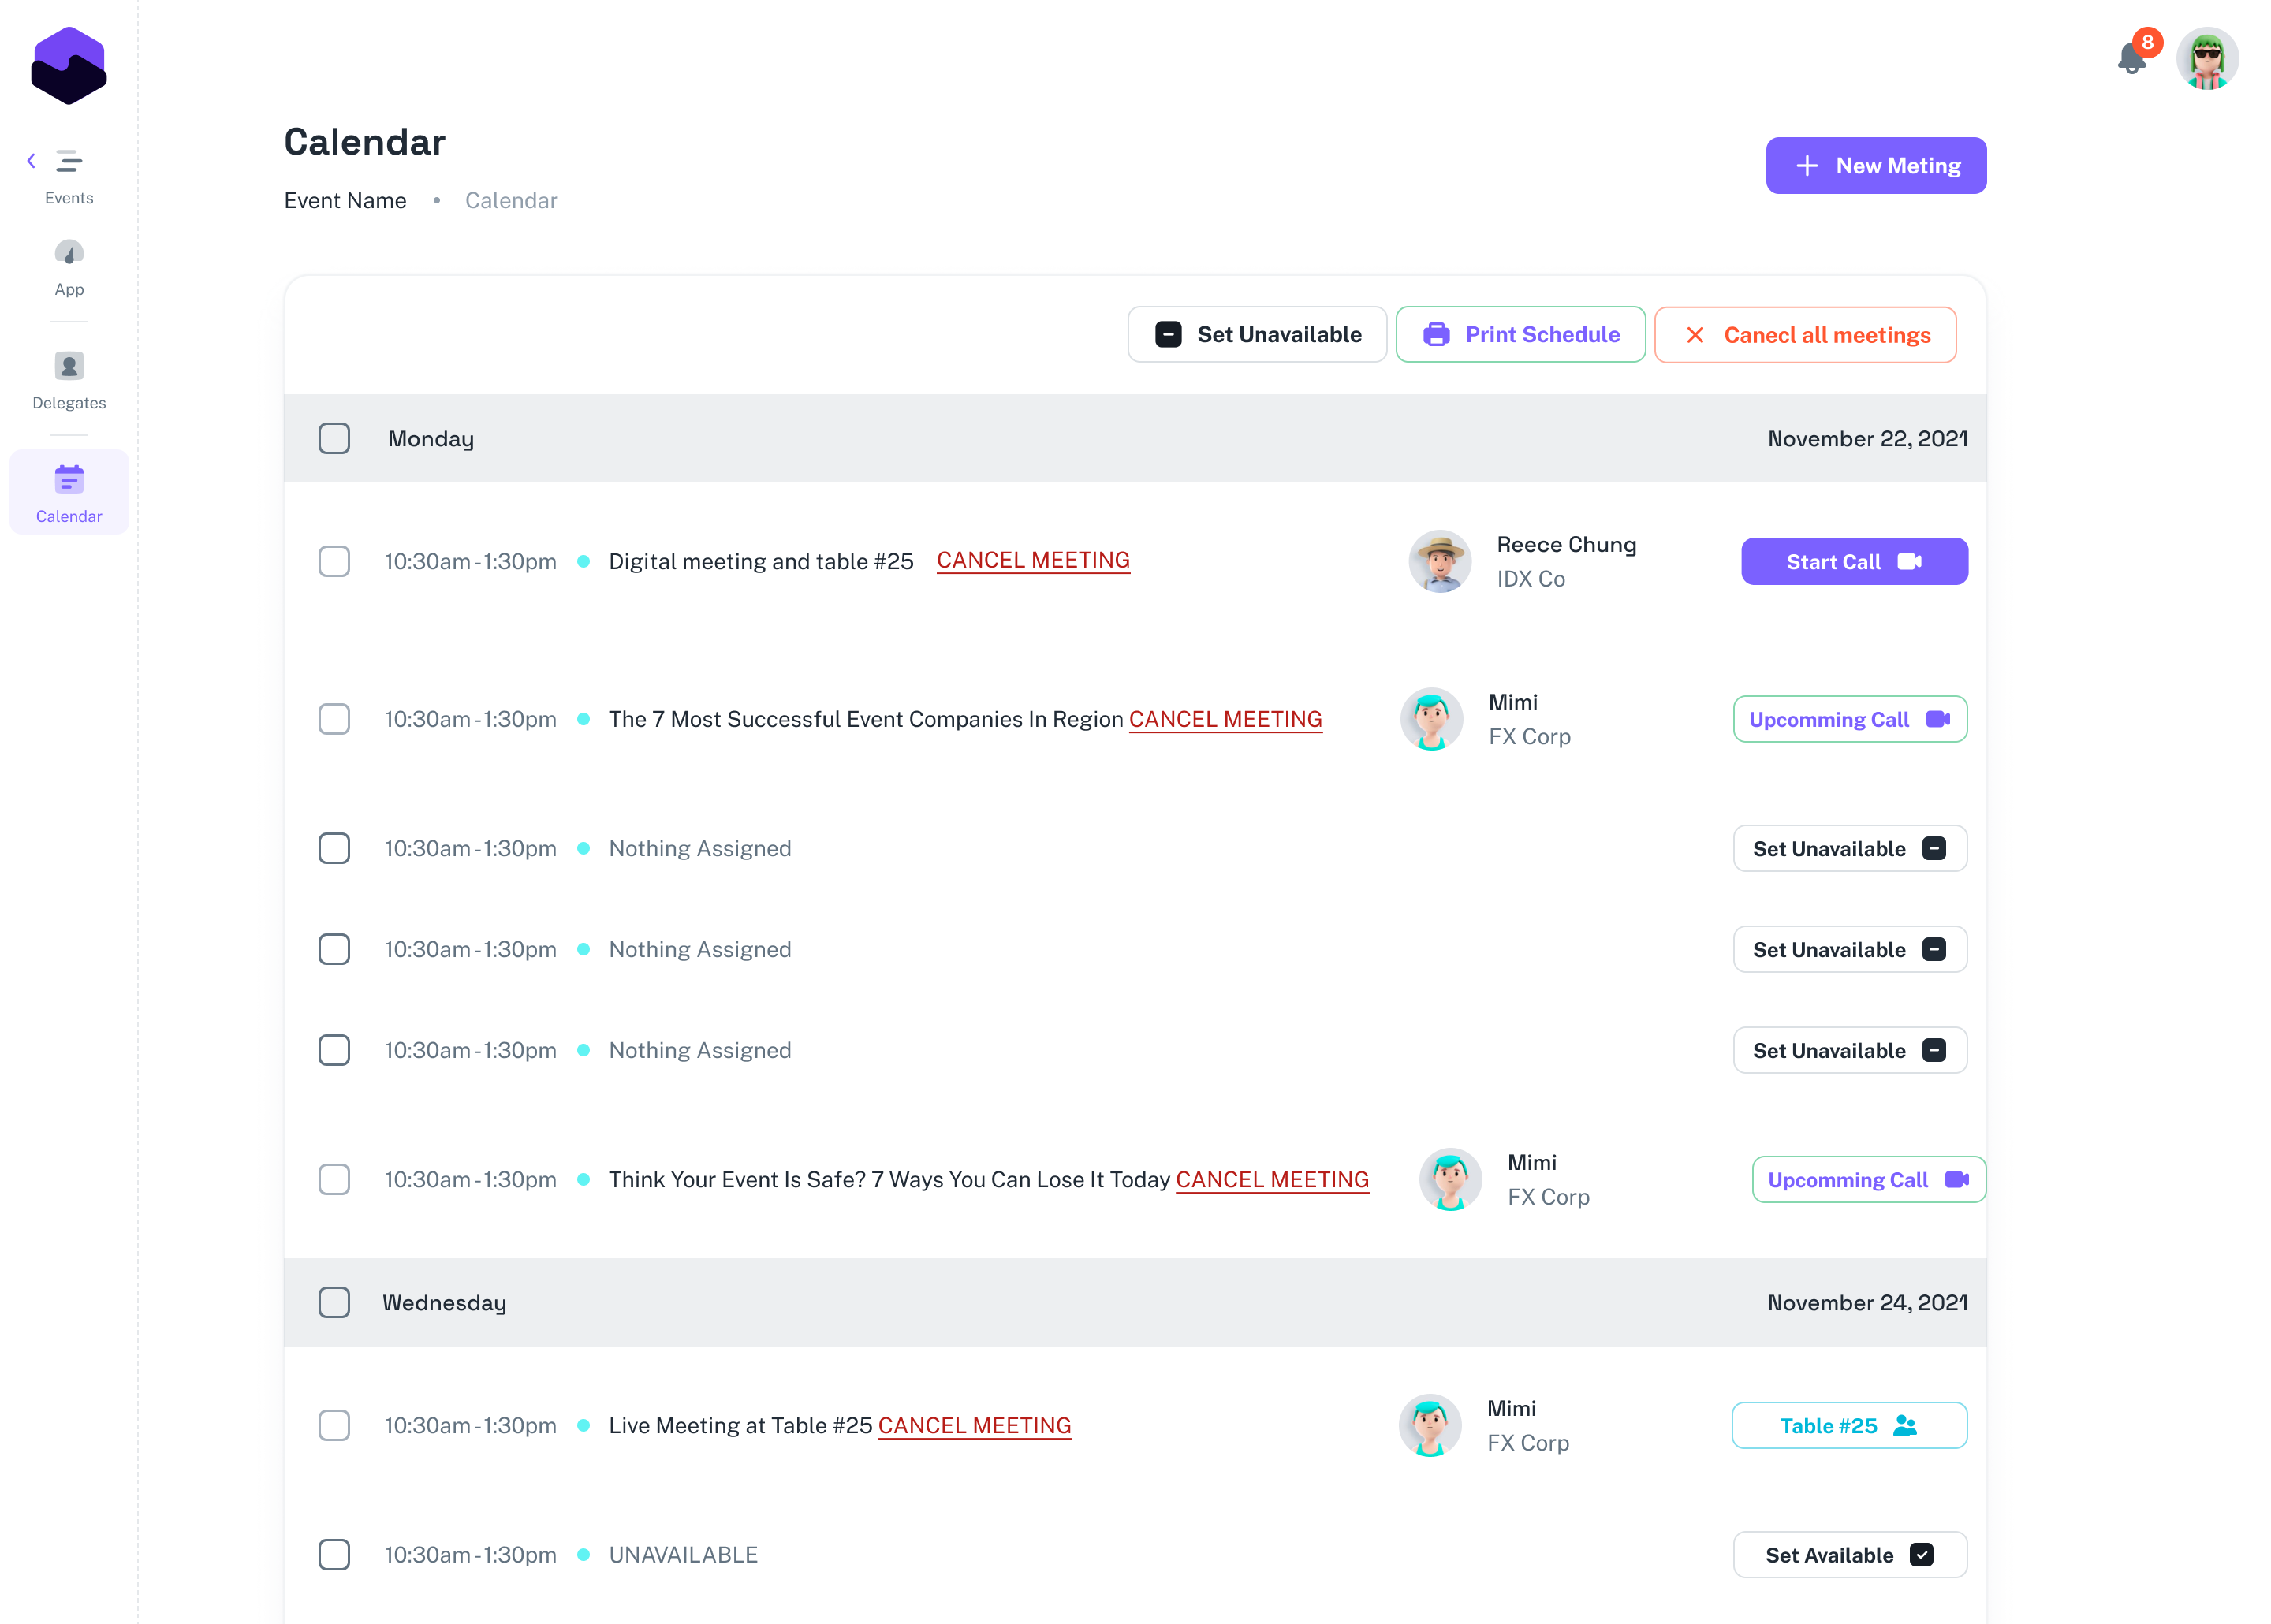The image size is (2271, 1624).
Task: Click the New Meting button
Action: 1875,166
